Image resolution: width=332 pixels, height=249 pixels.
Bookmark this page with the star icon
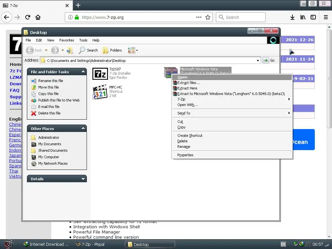(x=208, y=17)
